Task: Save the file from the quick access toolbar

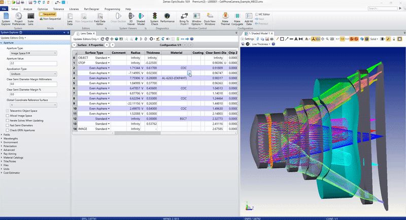Action: pos(18,3)
